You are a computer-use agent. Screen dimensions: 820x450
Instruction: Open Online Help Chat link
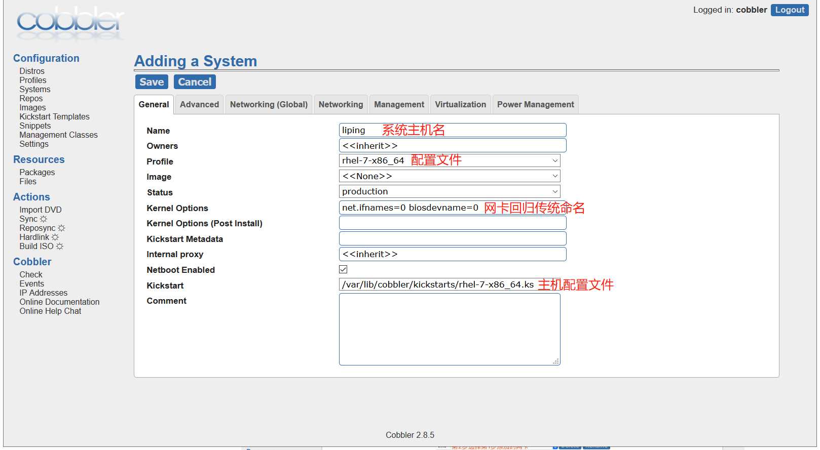pos(50,311)
